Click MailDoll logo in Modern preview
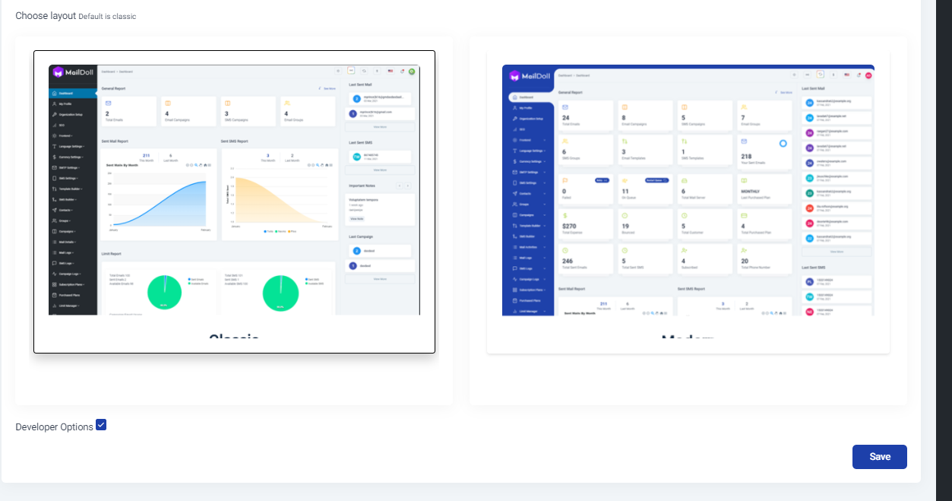The height and width of the screenshot is (501, 952). pyautogui.click(x=528, y=76)
